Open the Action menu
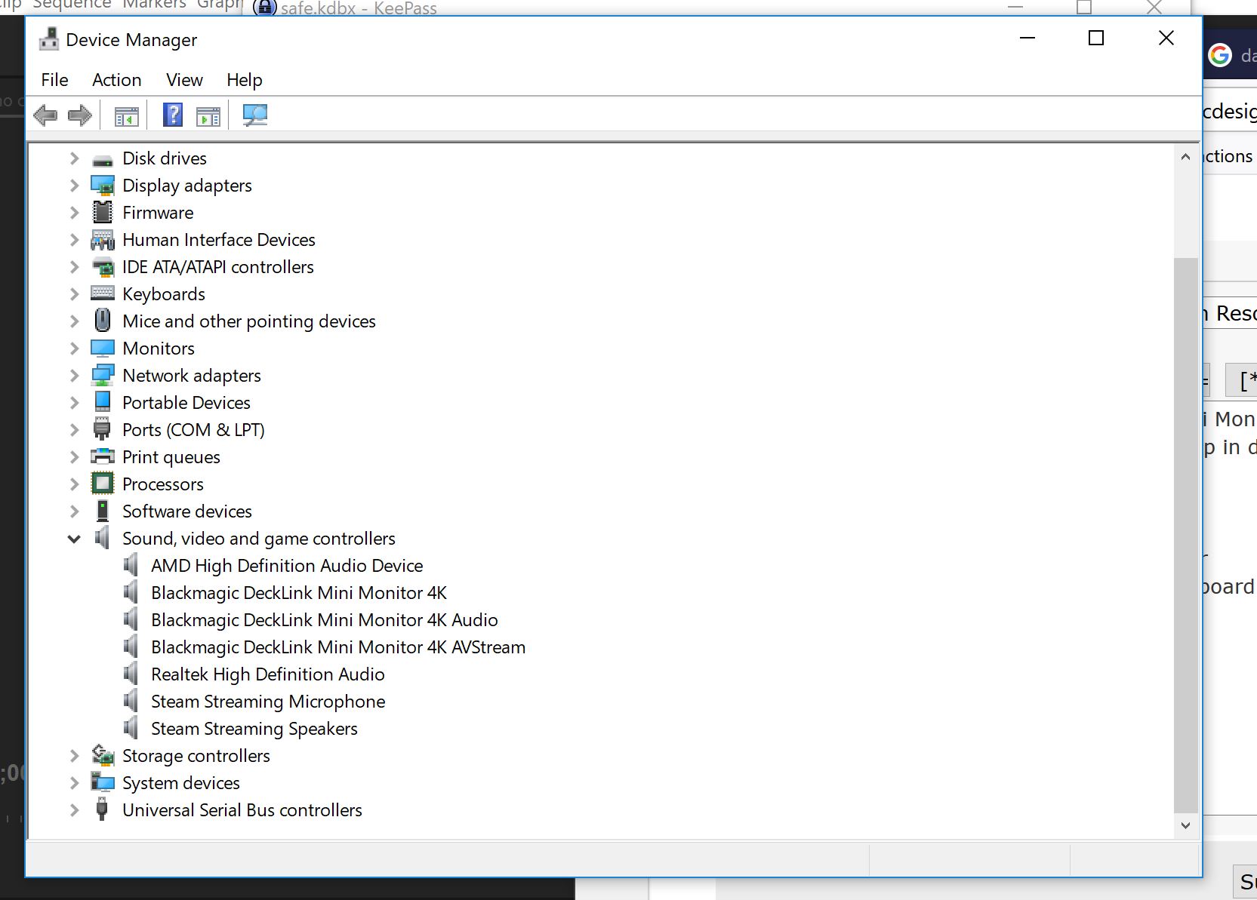 pos(117,80)
